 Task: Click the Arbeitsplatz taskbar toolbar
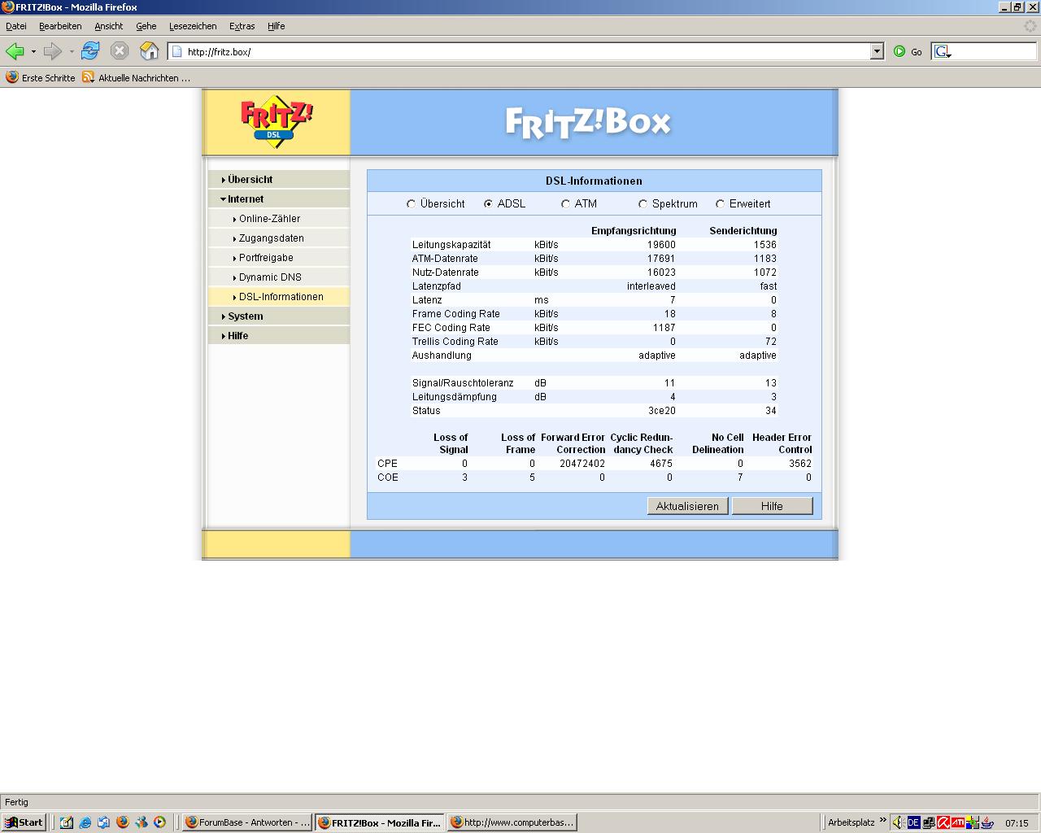click(851, 822)
